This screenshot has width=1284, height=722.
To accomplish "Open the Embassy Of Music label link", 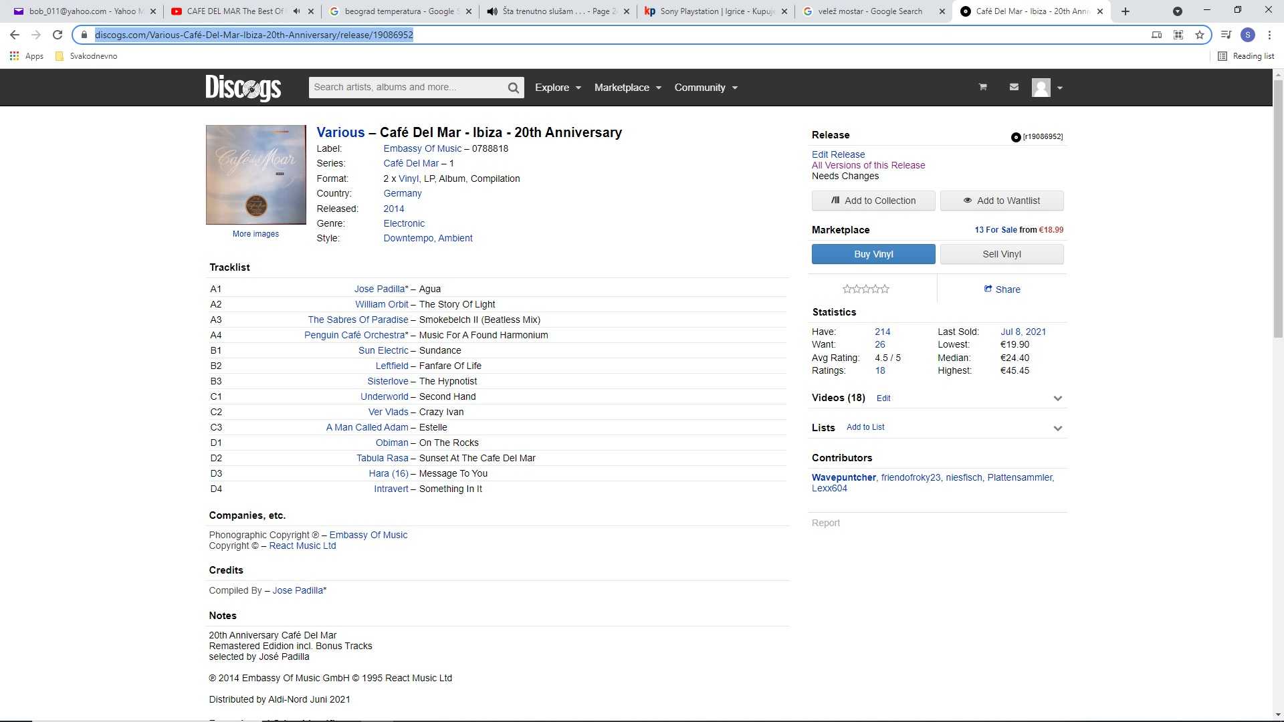I will (422, 148).
